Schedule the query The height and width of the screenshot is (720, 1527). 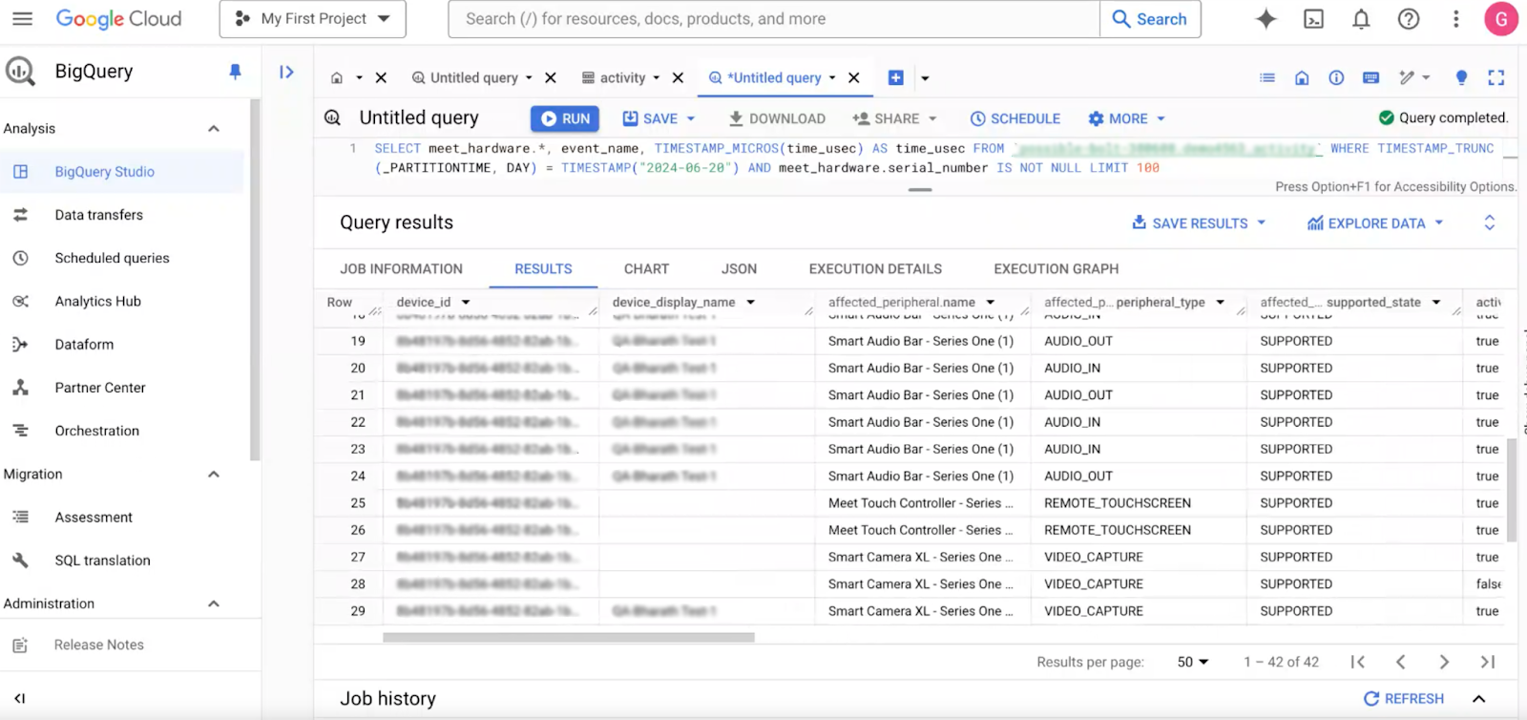coord(1015,118)
